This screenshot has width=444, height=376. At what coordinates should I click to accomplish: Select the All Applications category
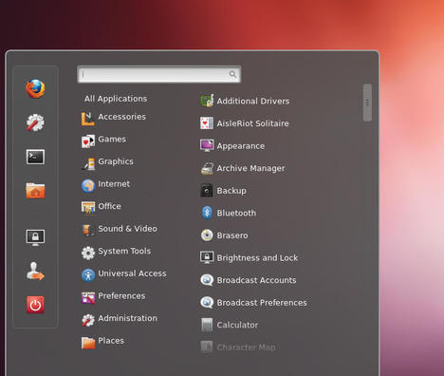[116, 99]
